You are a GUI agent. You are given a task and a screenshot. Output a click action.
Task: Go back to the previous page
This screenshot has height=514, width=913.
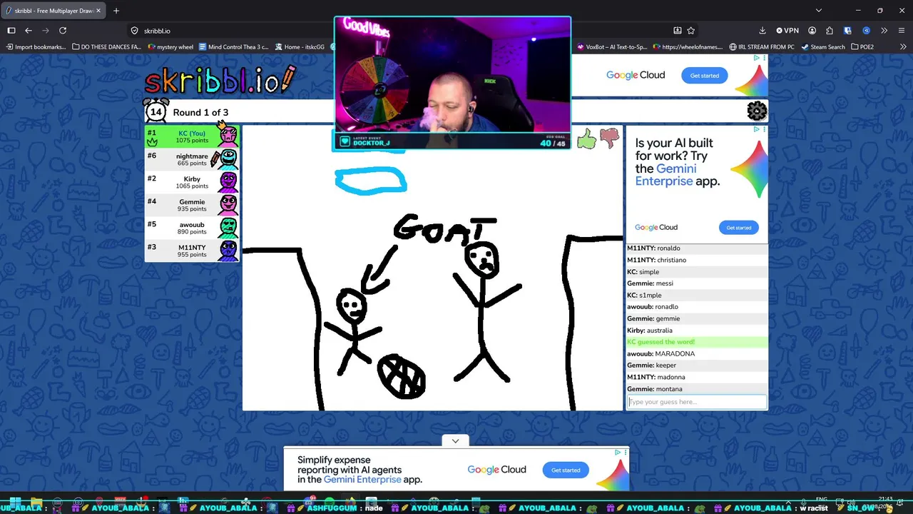[x=29, y=31]
